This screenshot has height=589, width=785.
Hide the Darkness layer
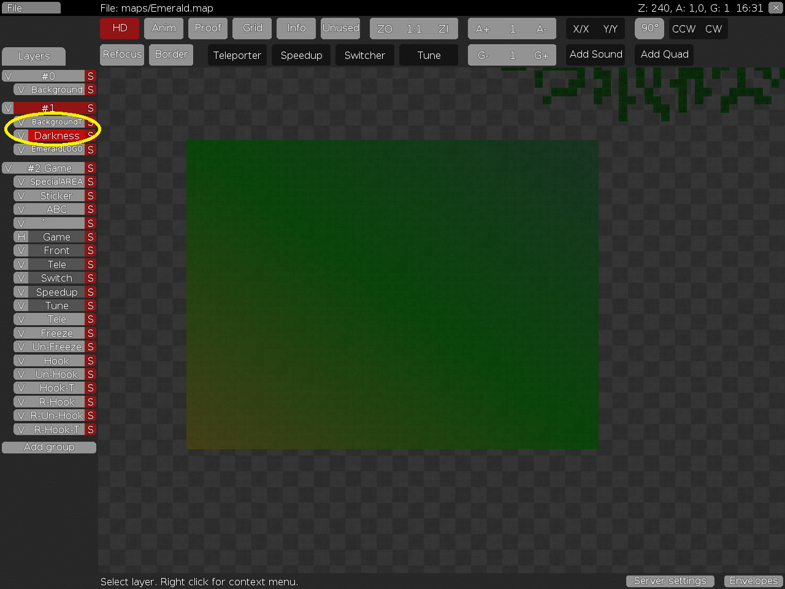pyautogui.click(x=22, y=136)
